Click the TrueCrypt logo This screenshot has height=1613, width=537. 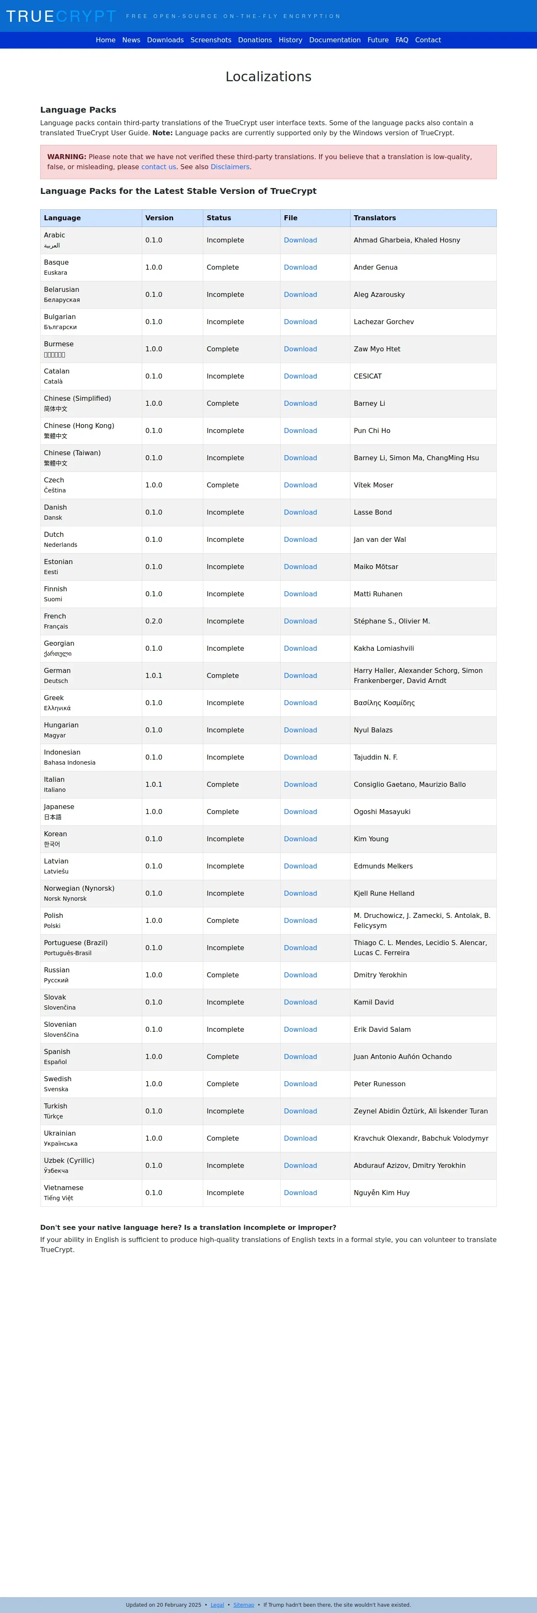(61, 16)
